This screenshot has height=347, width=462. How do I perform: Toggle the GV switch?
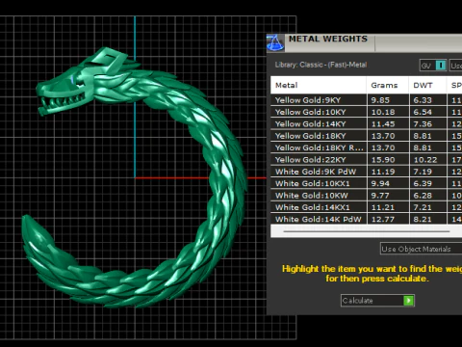tap(433, 66)
